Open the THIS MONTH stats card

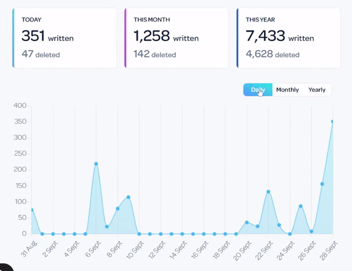click(x=177, y=38)
